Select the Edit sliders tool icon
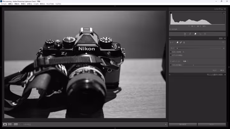Viewport: 230px width, 129px height. (185, 34)
